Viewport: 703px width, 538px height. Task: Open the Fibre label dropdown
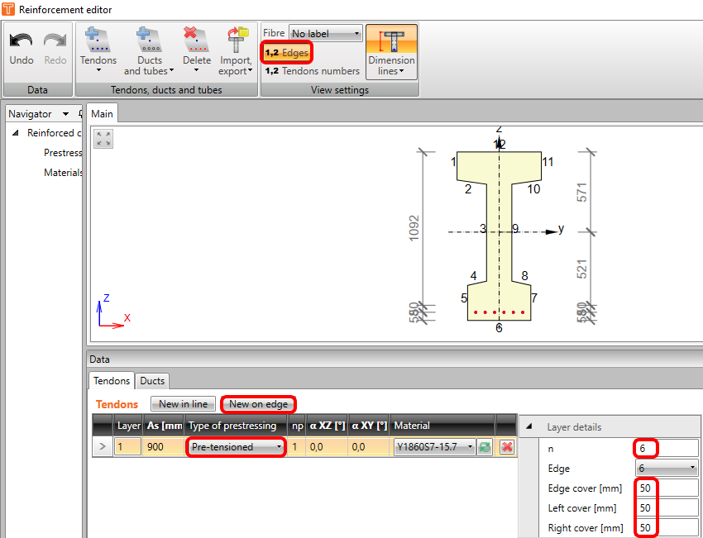326,34
